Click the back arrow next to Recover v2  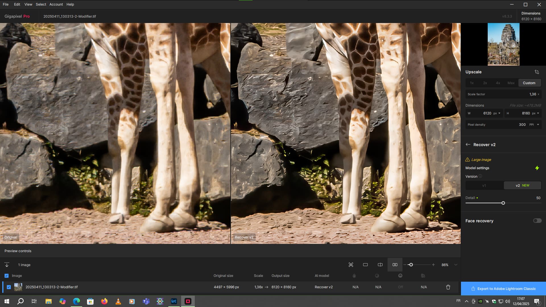468,144
